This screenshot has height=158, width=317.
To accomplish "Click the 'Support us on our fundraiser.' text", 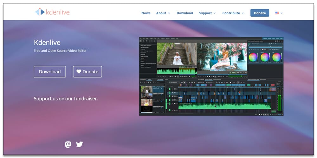I will (x=66, y=99).
